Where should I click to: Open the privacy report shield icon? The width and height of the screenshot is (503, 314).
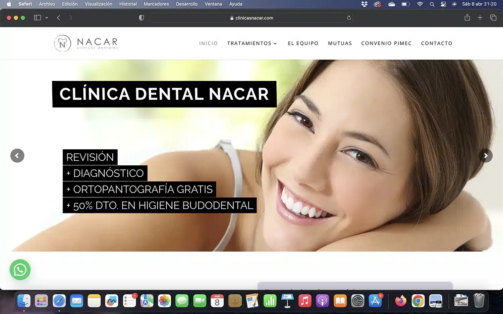pos(142,18)
